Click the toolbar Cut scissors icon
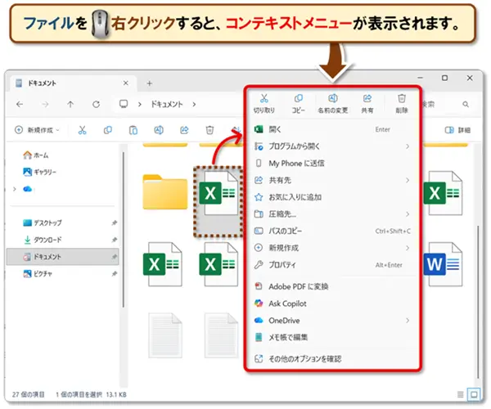491x409 pixels. pyautogui.click(x=82, y=130)
